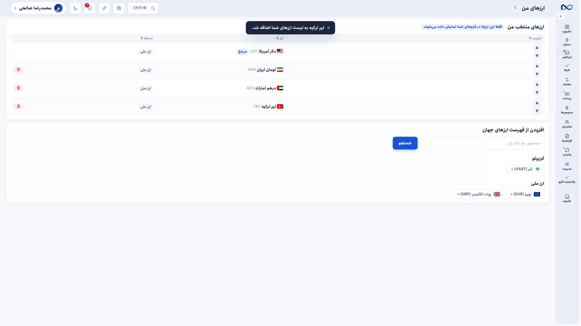This screenshot has height=326, width=581.
Task: Open داشبورد dashboard in sidebar
Action: pos(567,29)
